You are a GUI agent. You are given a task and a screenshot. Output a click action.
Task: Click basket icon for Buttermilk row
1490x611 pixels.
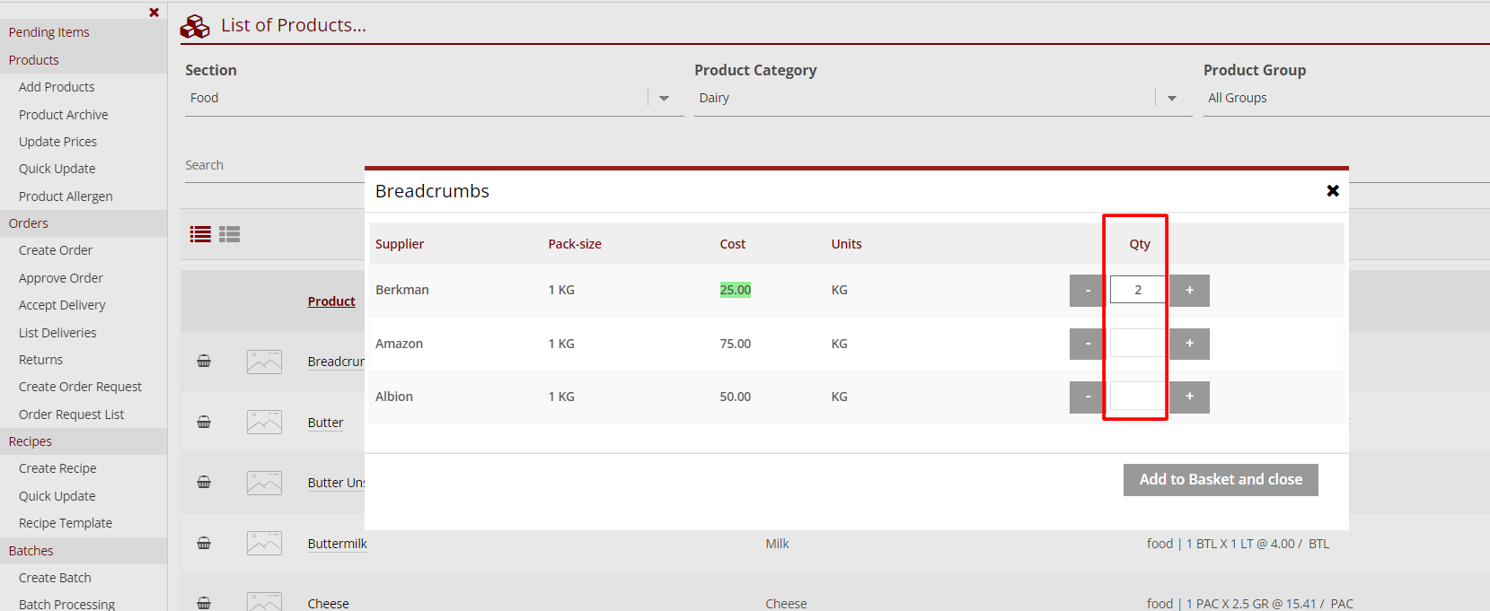pos(204,544)
